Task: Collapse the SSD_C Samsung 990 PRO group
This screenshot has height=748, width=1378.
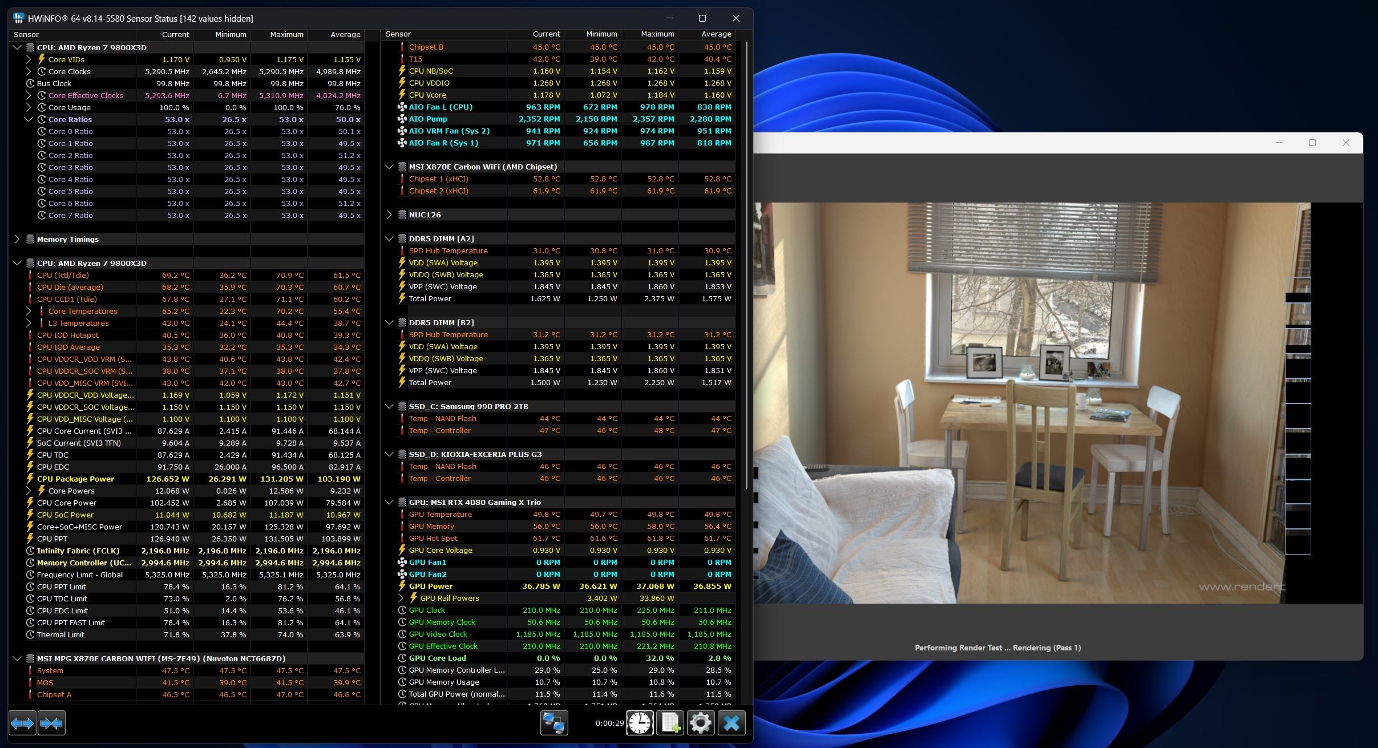Action: [x=389, y=406]
